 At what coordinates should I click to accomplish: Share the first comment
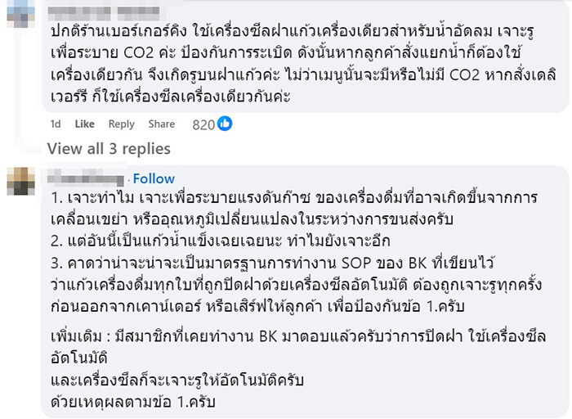click(x=161, y=124)
